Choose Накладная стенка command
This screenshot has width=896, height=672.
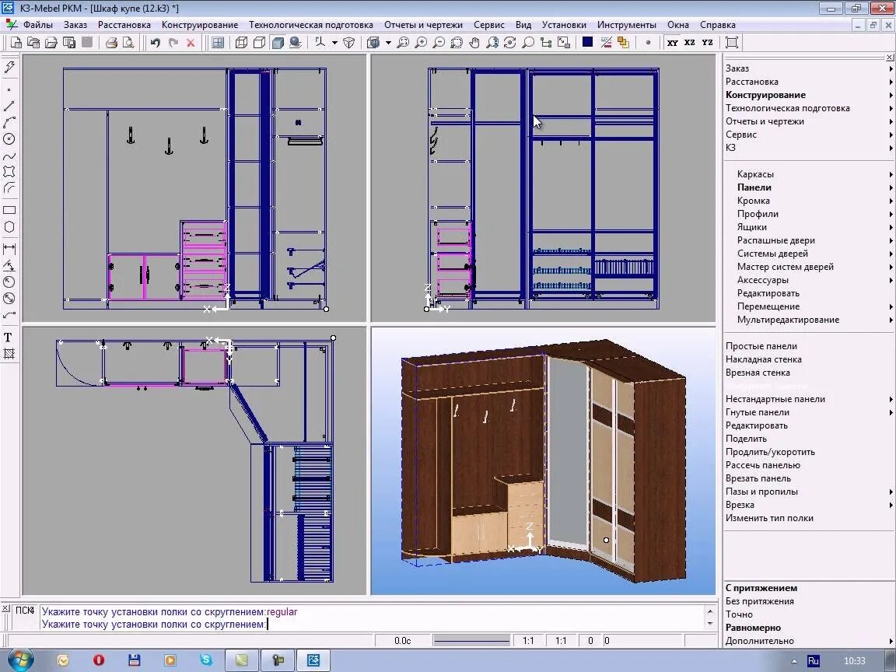pyautogui.click(x=764, y=359)
